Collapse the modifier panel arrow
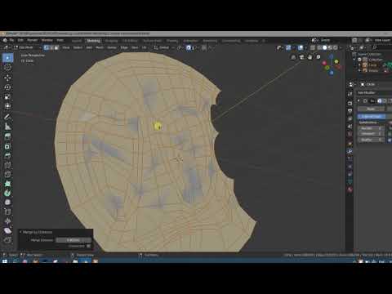The height and width of the screenshot is (294, 392). pyautogui.click(x=359, y=100)
